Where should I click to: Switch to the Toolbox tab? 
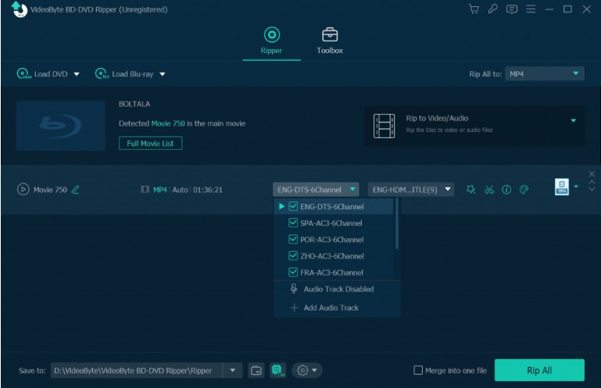330,41
